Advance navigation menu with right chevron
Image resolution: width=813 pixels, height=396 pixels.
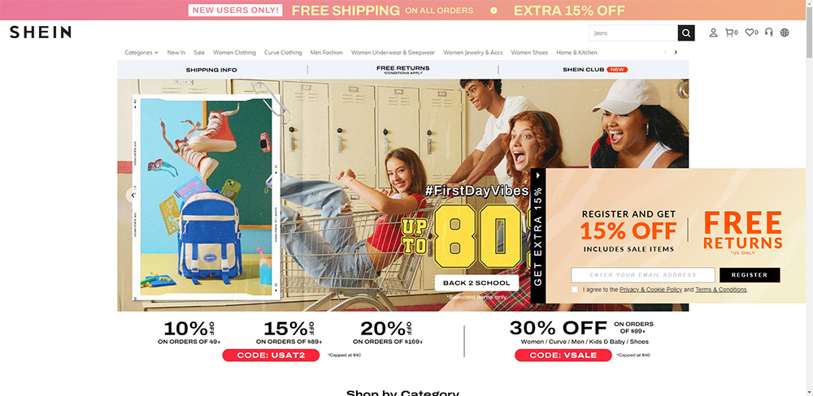676,52
